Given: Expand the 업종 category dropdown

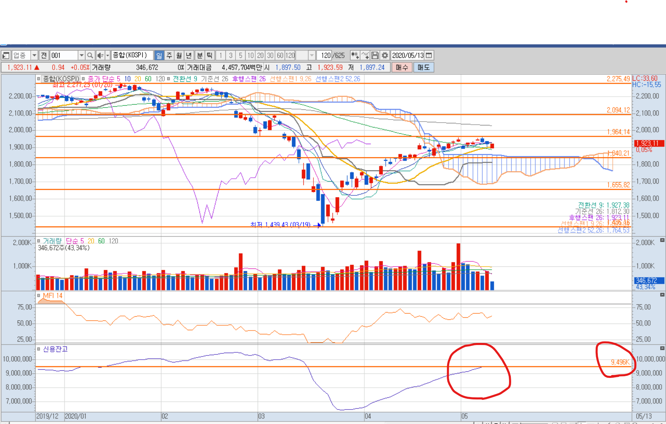Looking at the screenshot, I should click(34, 55).
